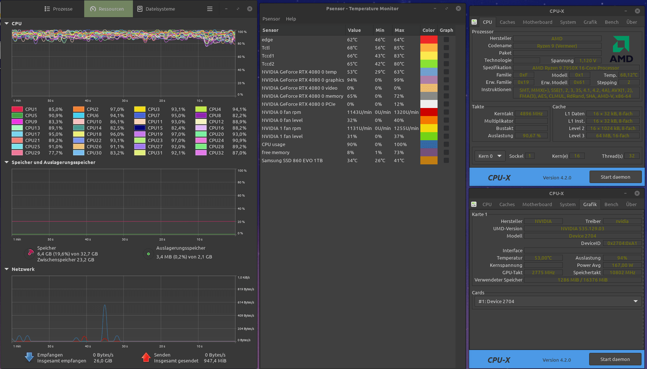The height and width of the screenshot is (369, 647).
Task: Switch to the Dateisysteme tab
Action: [156, 9]
